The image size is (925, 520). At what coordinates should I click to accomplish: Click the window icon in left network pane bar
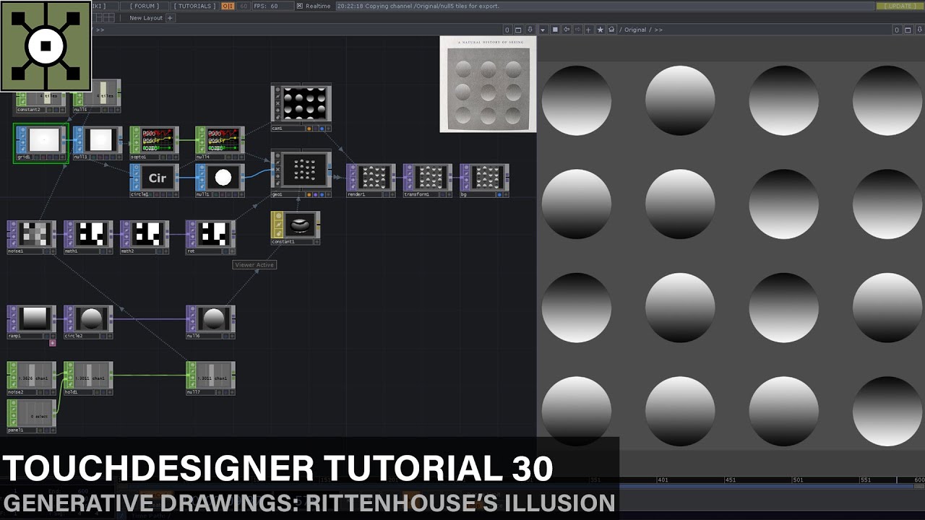pyautogui.click(x=519, y=30)
